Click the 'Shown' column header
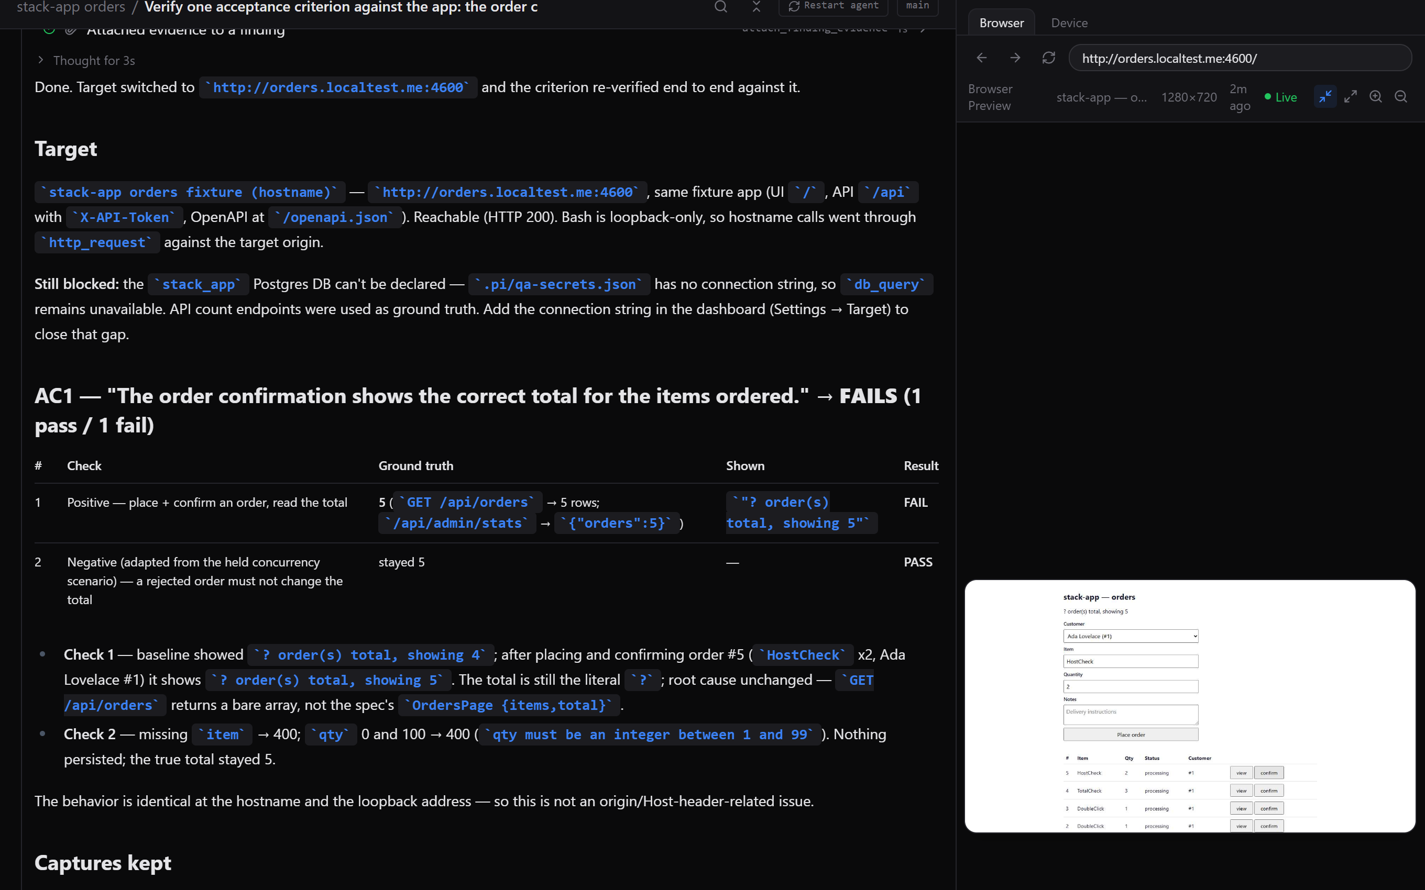The height and width of the screenshot is (890, 1425). tap(745, 465)
